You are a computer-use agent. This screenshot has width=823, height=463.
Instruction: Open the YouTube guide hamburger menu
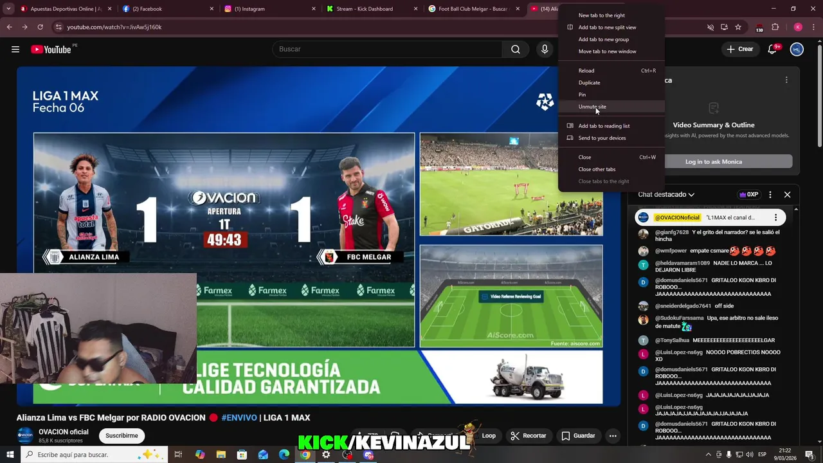[15, 50]
